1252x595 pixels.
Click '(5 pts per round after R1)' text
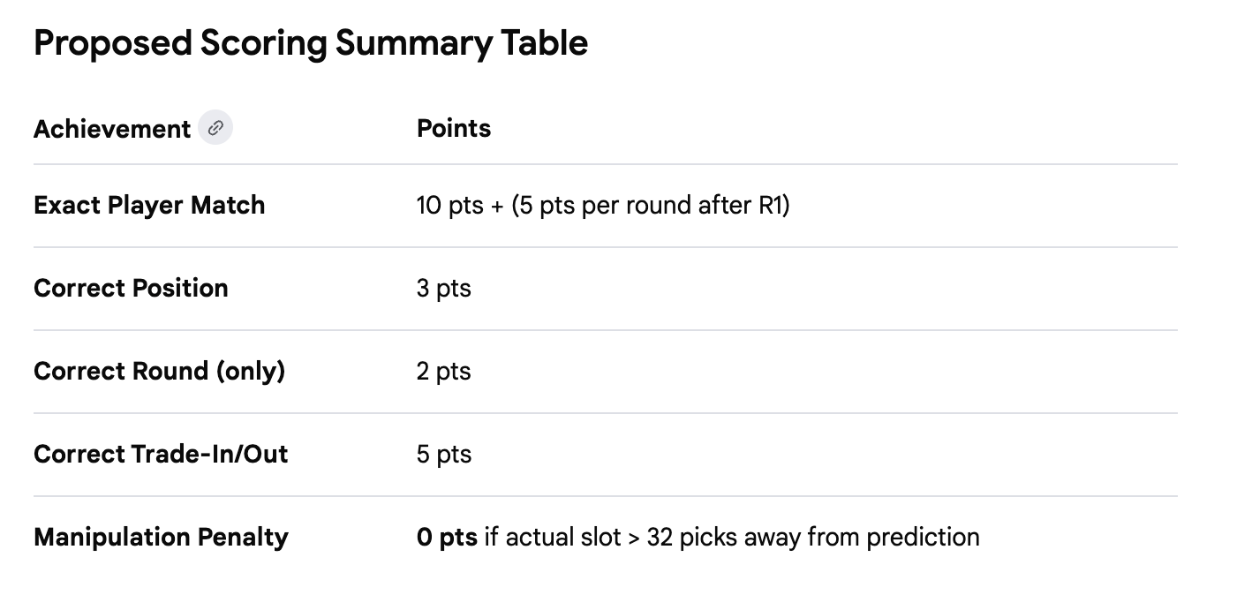click(650, 205)
